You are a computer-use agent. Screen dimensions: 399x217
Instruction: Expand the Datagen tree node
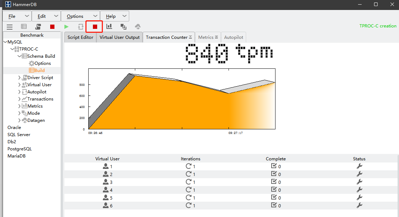(x=19, y=120)
